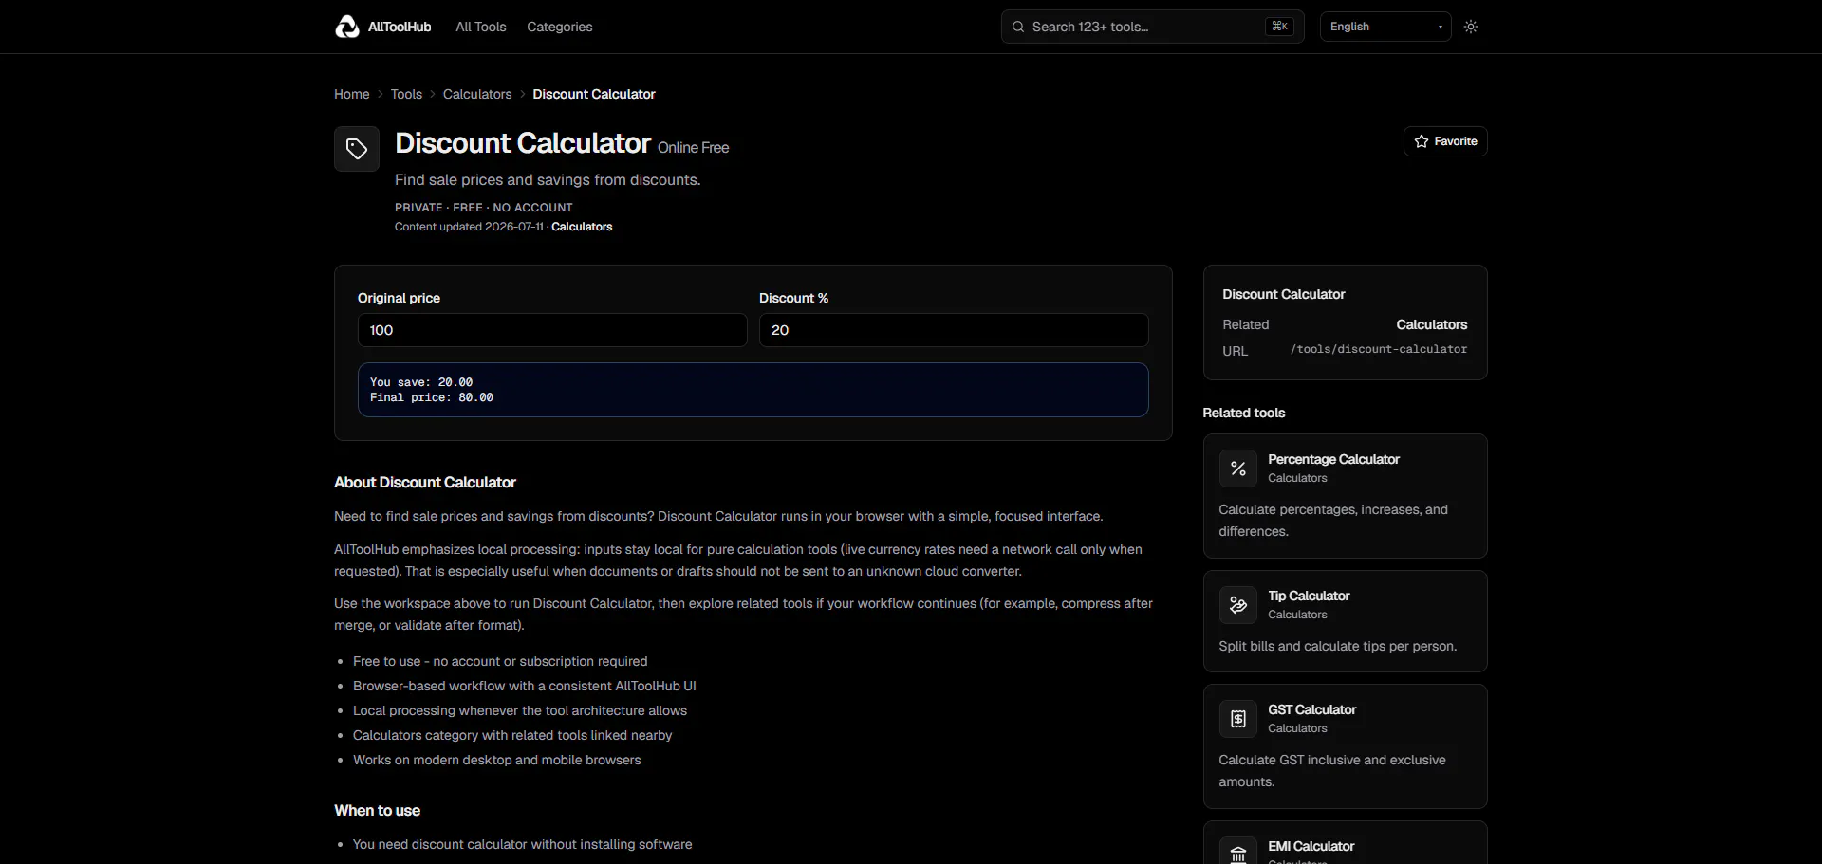
Task: Click 'Calculate GST inclusive and exclusive' description
Action: tap(1332, 770)
